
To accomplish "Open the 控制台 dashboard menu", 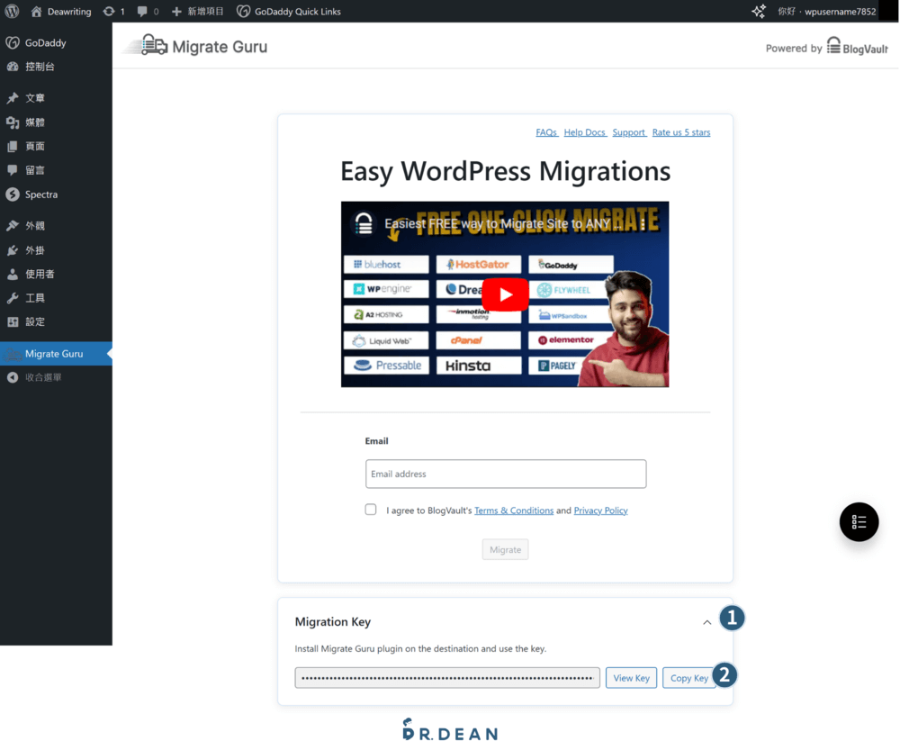I will click(56, 67).
